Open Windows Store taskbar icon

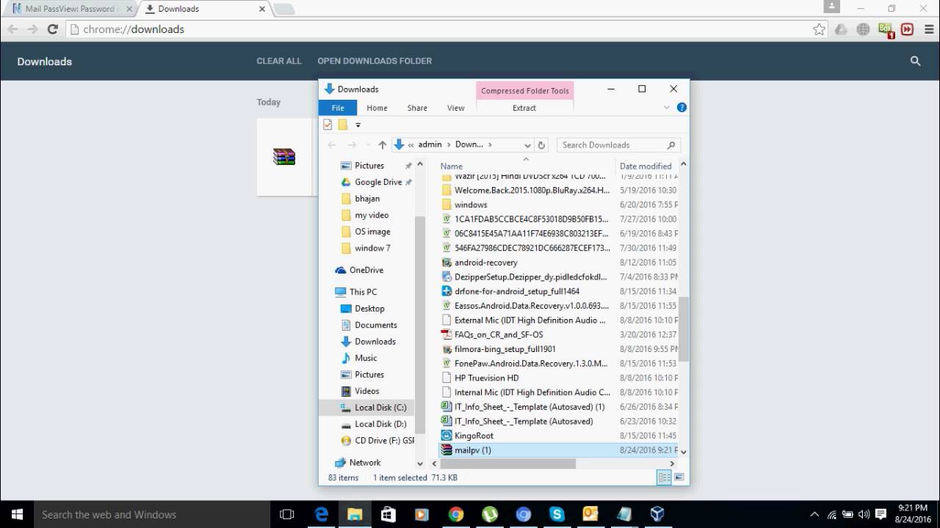tap(388, 514)
